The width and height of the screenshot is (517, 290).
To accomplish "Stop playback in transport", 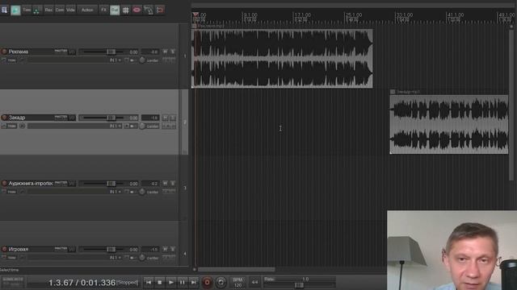I will [160, 282].
